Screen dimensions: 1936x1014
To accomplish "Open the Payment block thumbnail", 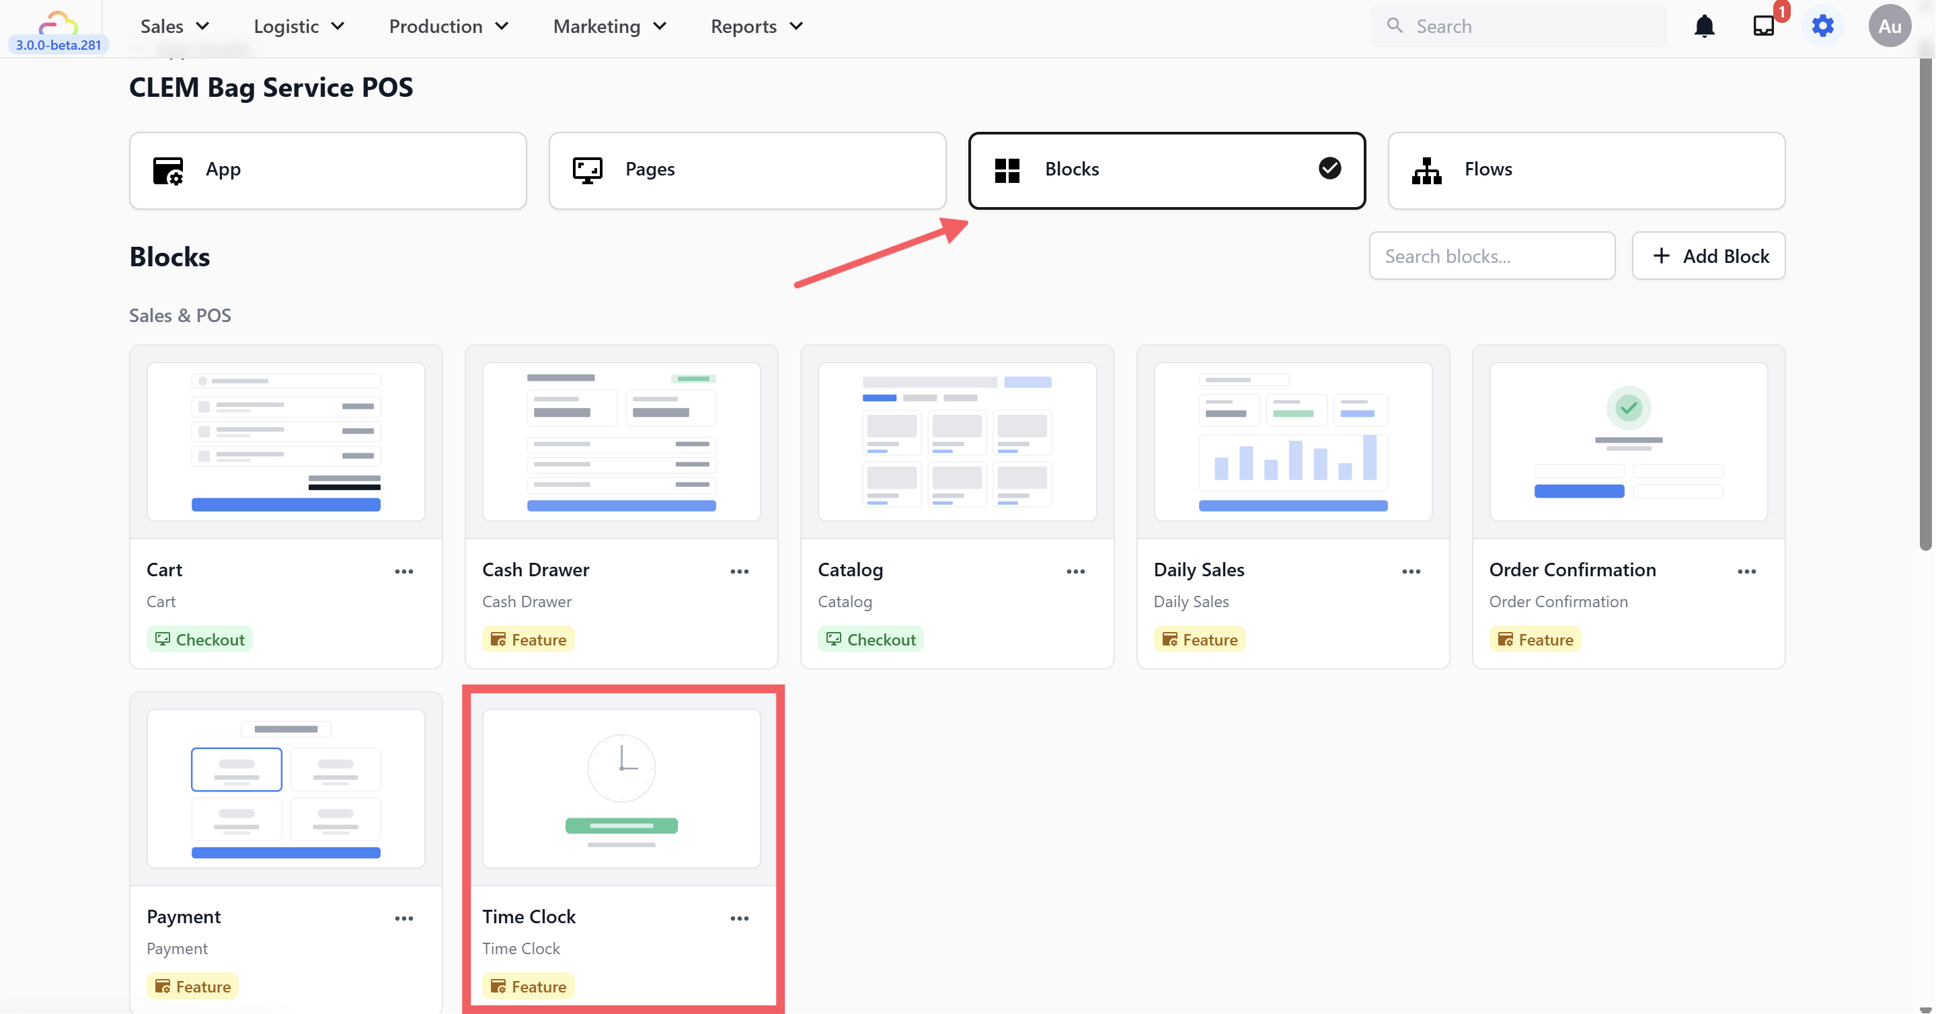I will 286,788.
